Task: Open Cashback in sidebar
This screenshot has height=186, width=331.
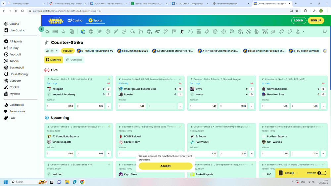Action: [14, 105]
